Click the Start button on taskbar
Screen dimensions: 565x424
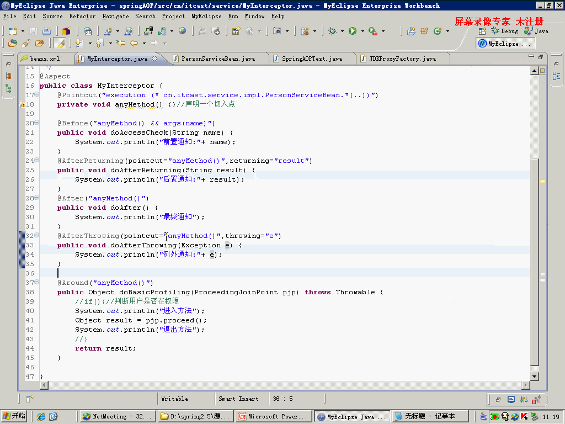(14, 416)
